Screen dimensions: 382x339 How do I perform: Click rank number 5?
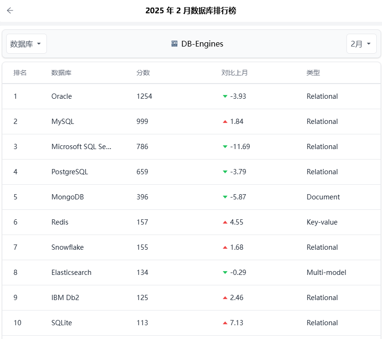coord(15,197)
